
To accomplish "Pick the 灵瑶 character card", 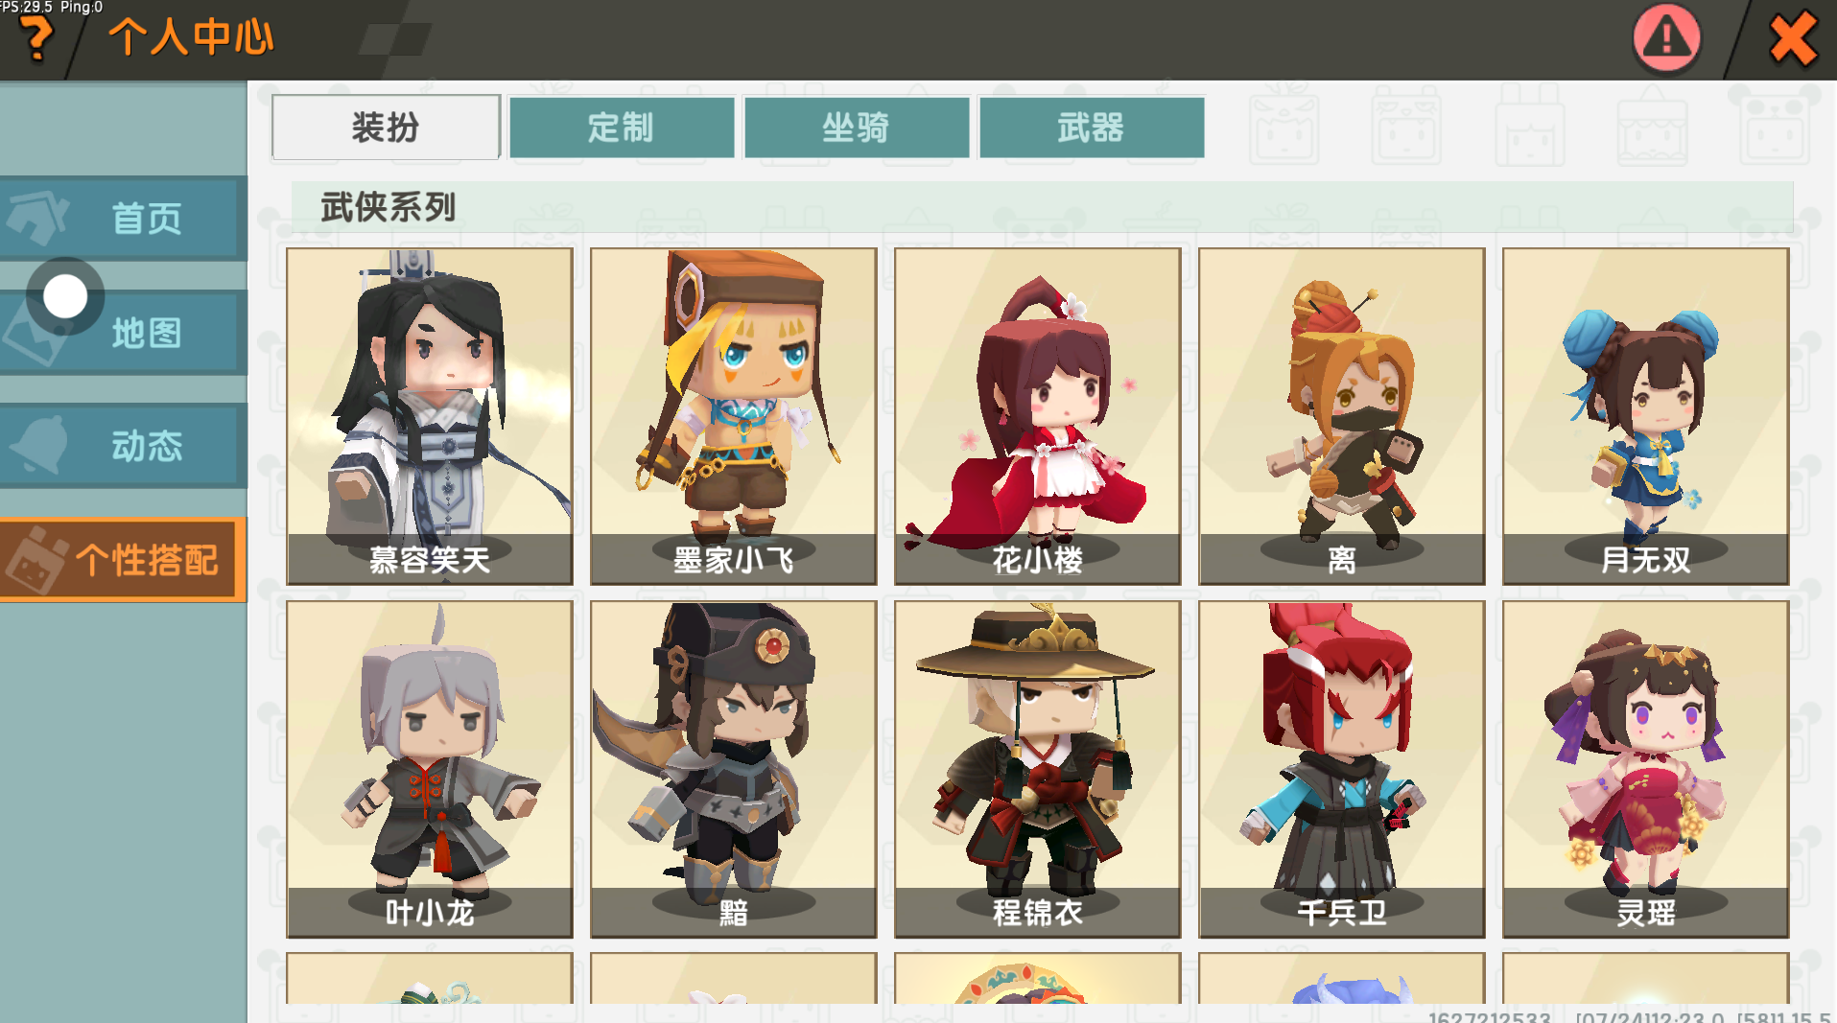I will click(x=1646, y=769).
